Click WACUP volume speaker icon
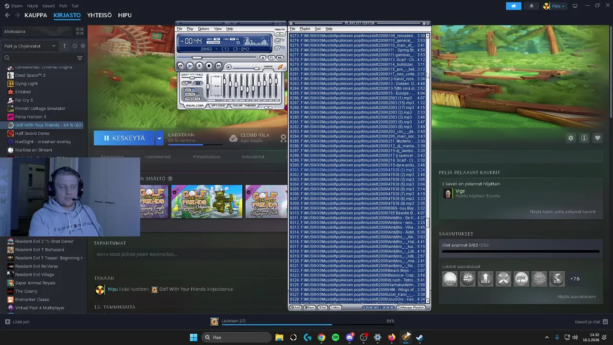 coord(229,67)
